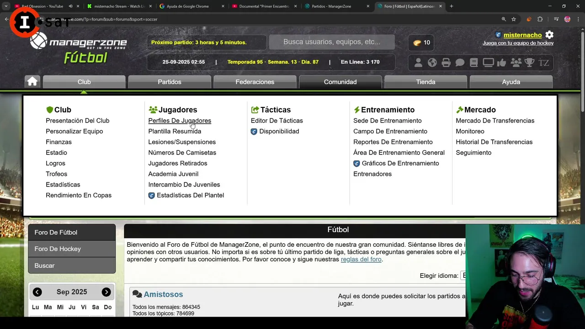Open the Partidos main menu tab
Screen dimensions: 585x329
(170, 82)
